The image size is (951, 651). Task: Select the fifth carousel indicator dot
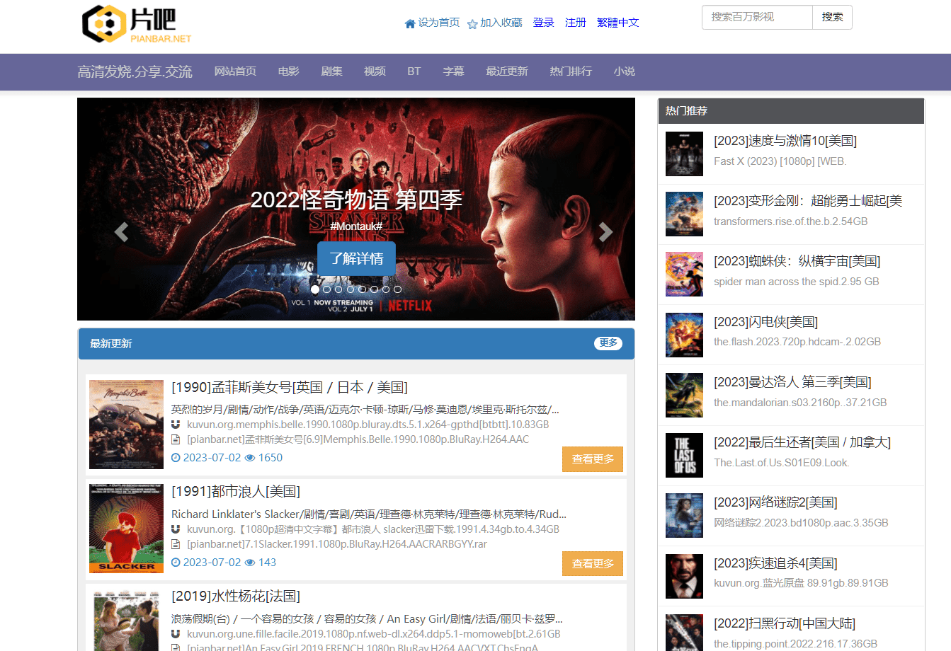(x=362, y=289)
